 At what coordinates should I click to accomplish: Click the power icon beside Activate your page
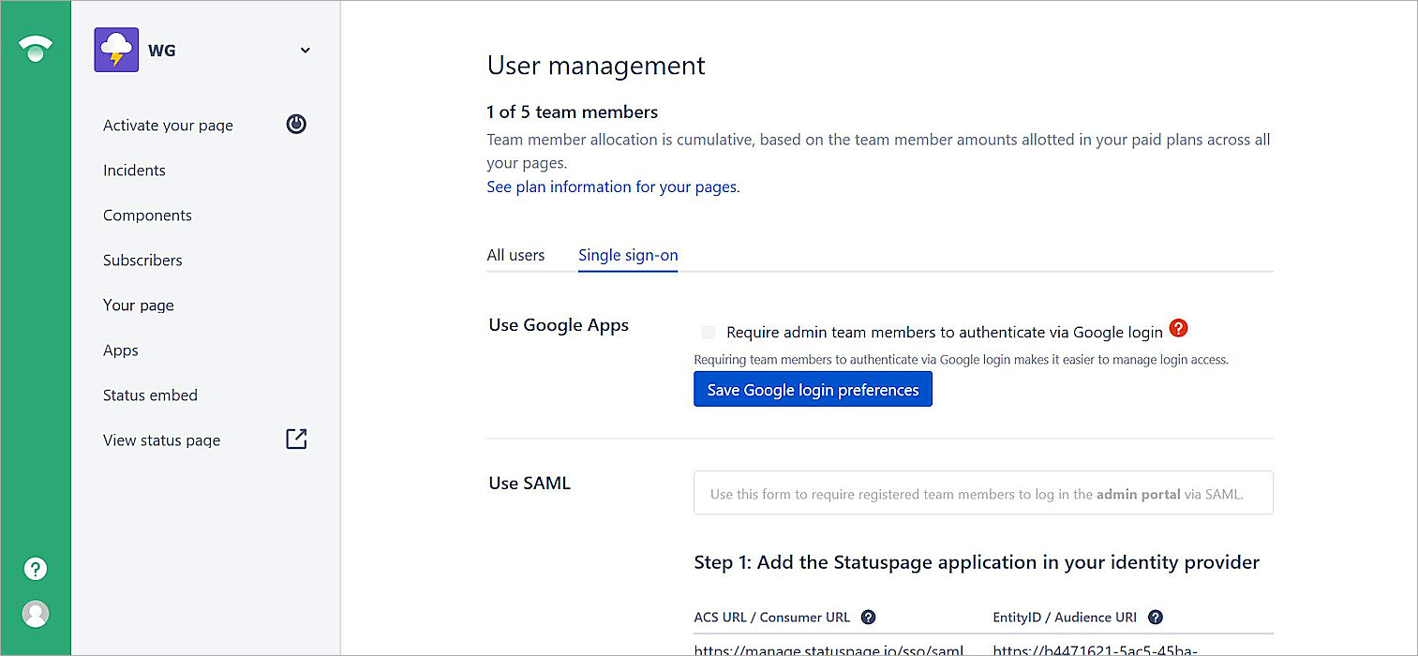tap(296, 125)
